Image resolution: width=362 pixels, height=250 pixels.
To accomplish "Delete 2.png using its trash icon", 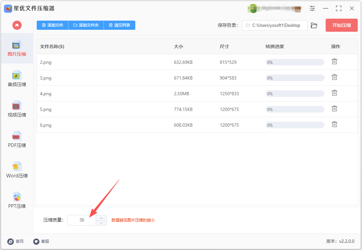I will pos(334,62).
